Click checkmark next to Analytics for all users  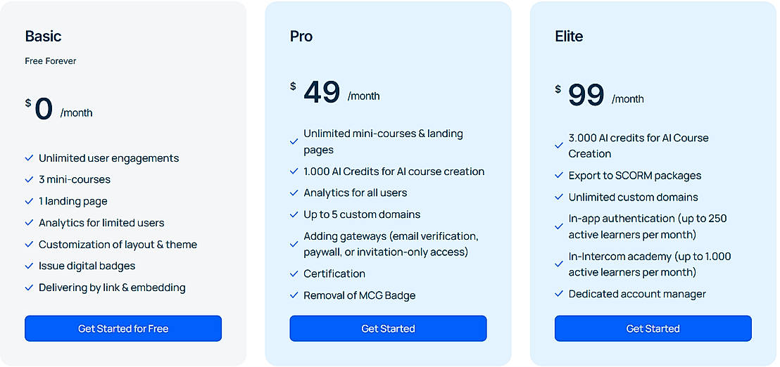294,193
